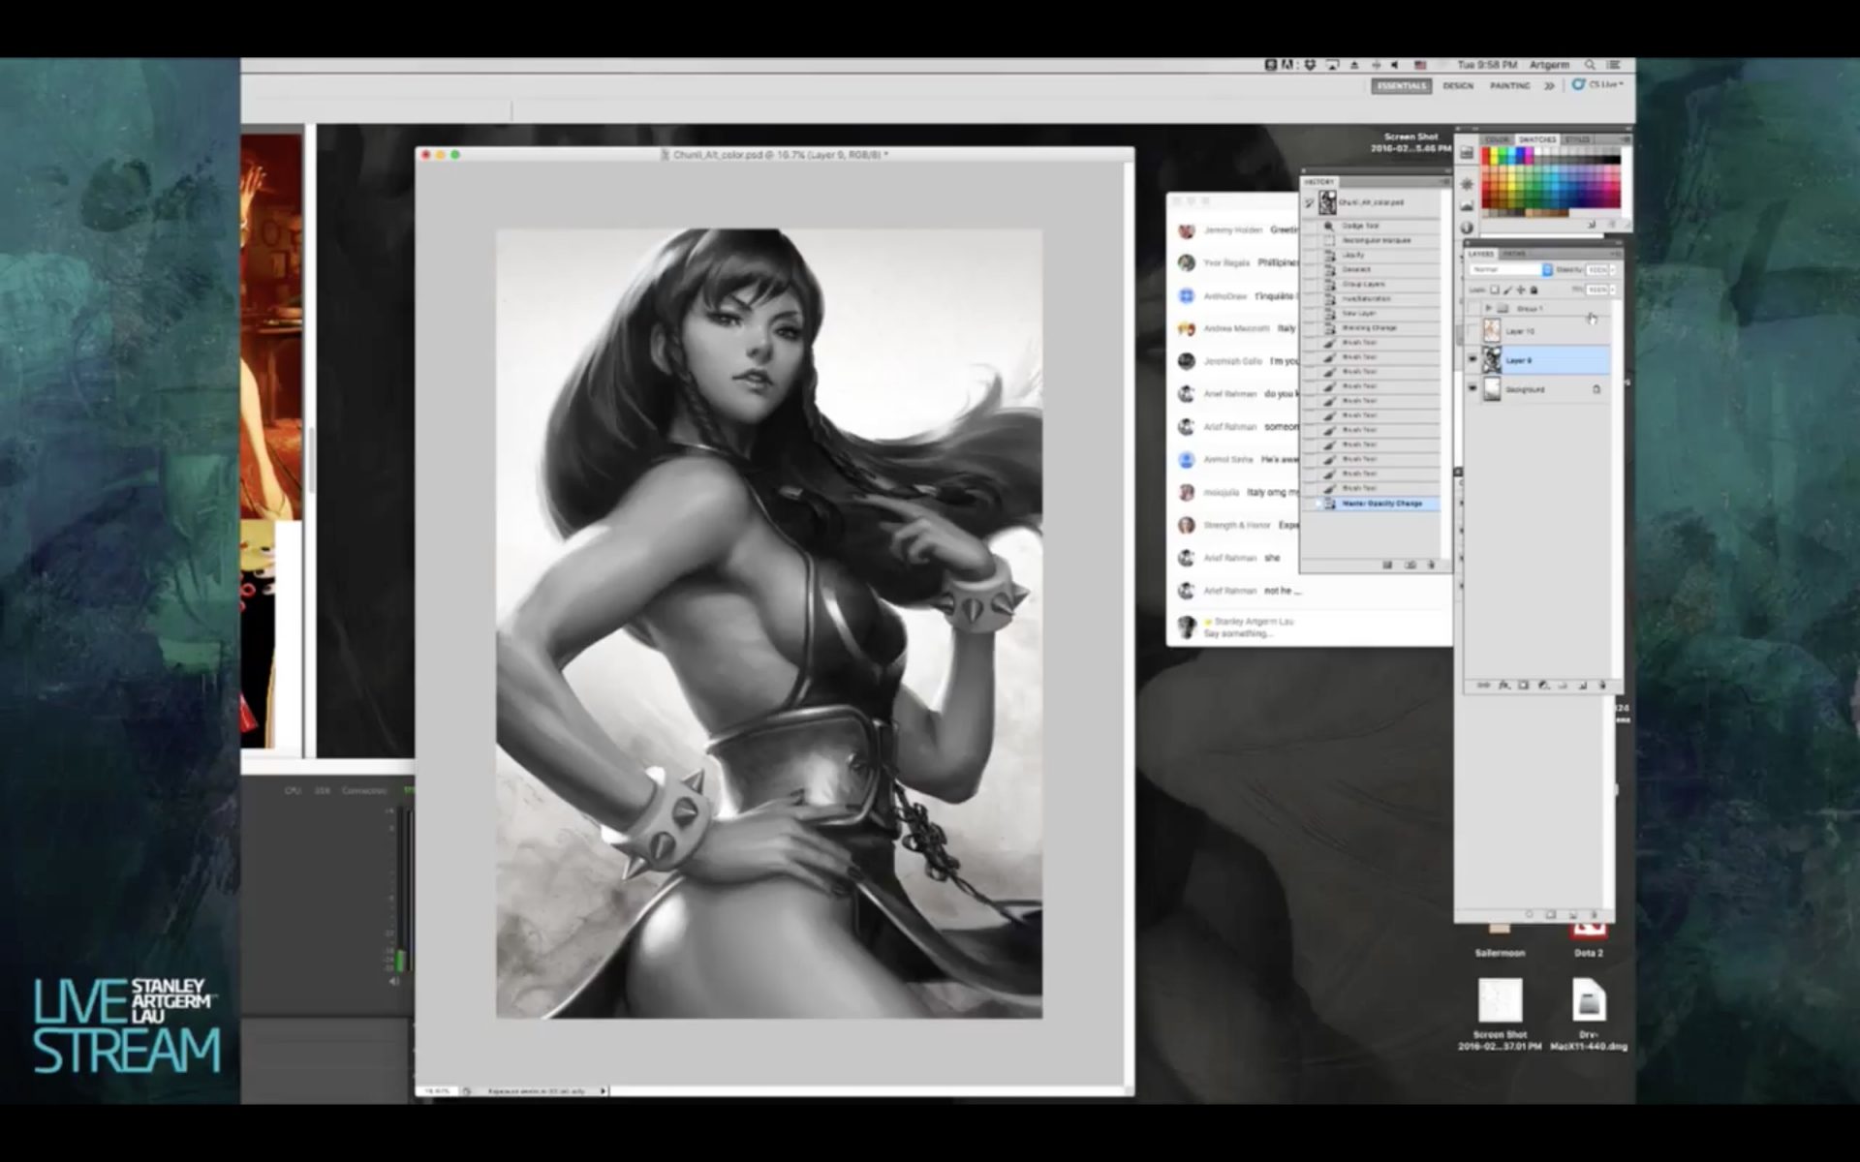This screenshot has width=1860, height=1162.
Task: Add a layer mask
Action: click(1523, 685)
